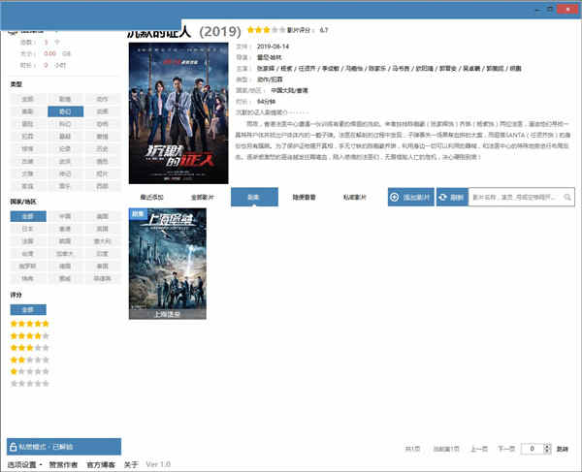
Task: Select the 俄罗斯 country filter
Action: (28, 266)
